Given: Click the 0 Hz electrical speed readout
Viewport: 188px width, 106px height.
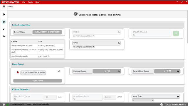Looking at the screenshot, I should (107, 71).
